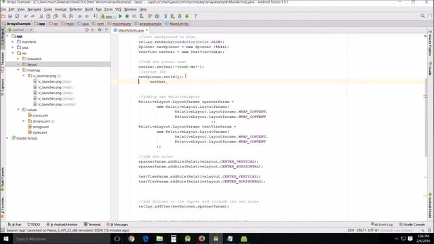The image size is (434, 244).
Task: Click the Save All toolbar icon
Action: pyautogui.click(x=10, y=16)
